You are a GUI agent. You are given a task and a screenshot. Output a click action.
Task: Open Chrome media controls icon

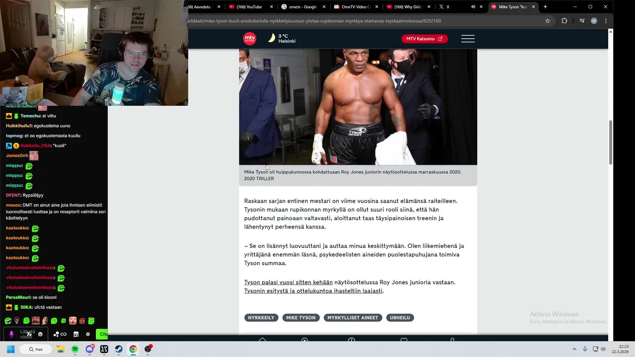coord(582,21)
